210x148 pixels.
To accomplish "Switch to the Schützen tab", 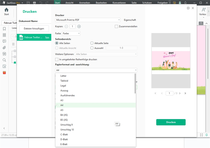I will pyautogui.click(x=147, y=3).
